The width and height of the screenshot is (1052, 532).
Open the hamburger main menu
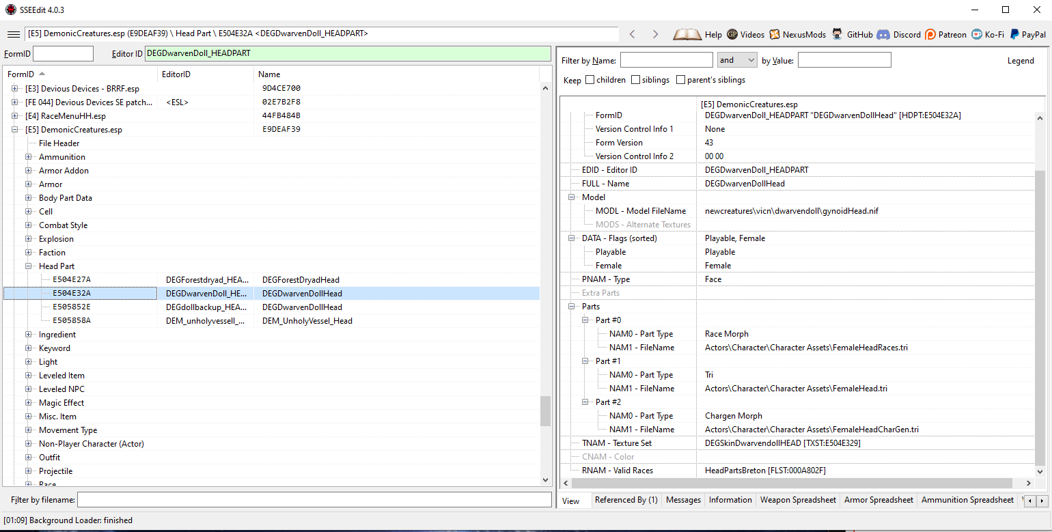tap(13, 34)
